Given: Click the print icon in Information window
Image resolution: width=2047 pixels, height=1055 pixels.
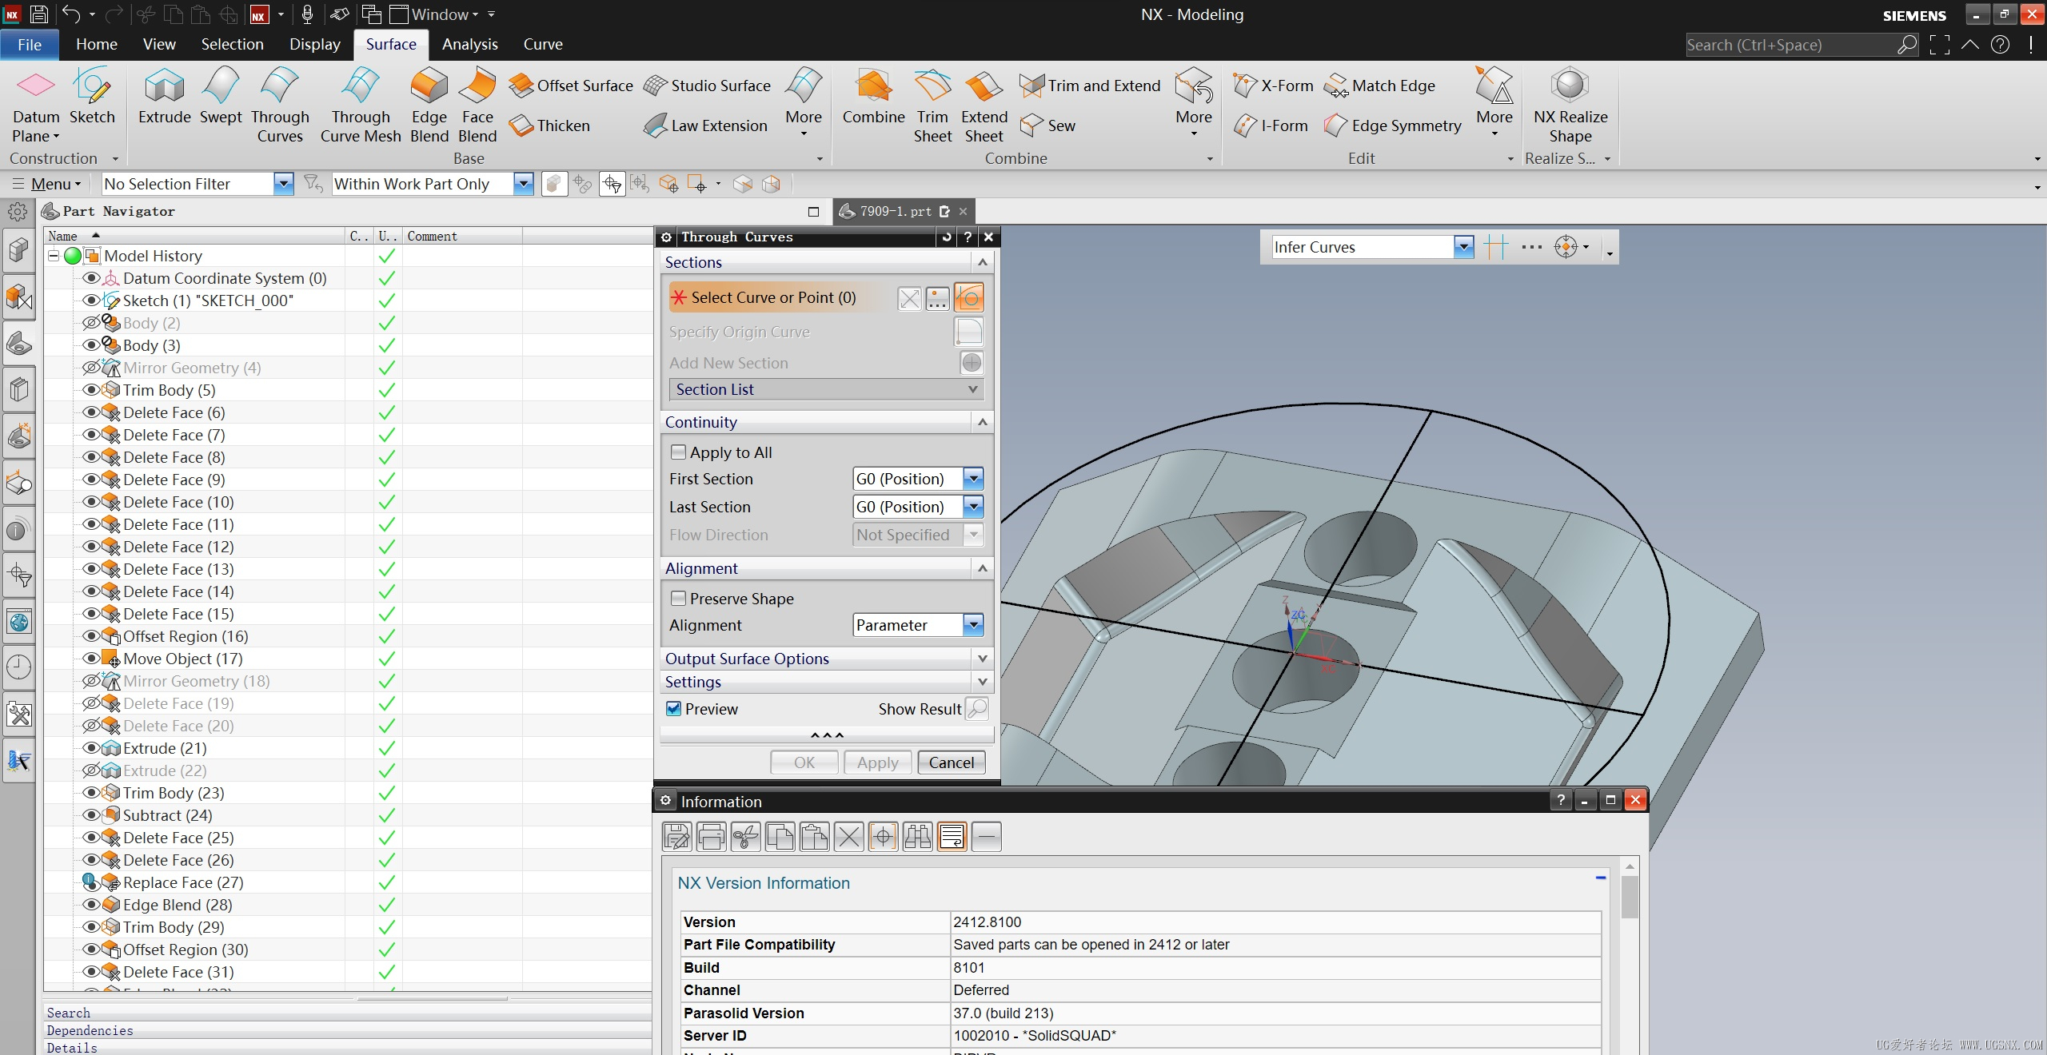Looking at the screenshot, I should (x=711, y=837).
